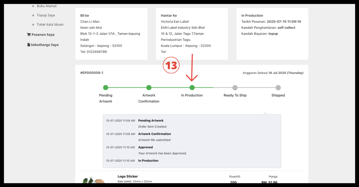
Task: Click the Pesanan Saya cart icon
Action: coord(29,35)
